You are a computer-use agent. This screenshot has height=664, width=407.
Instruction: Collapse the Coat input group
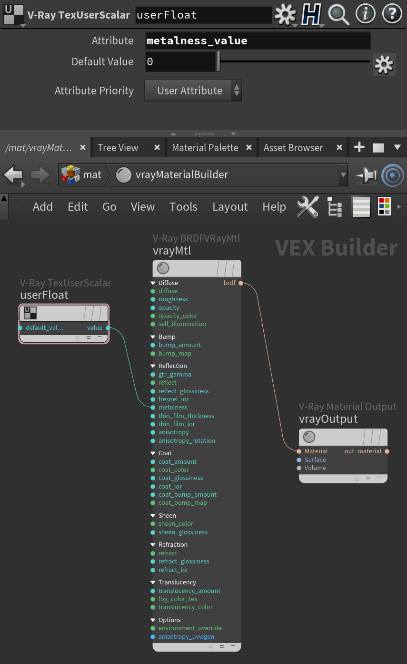pyautogui.click(x=153, y=453)
